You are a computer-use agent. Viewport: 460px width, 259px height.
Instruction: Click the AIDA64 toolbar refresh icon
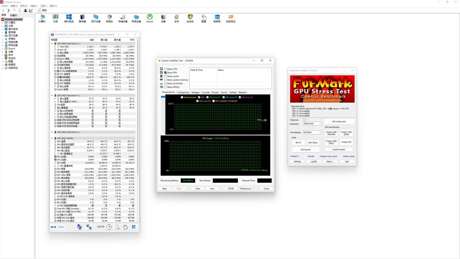20,10
